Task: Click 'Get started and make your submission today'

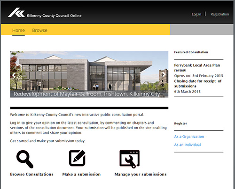Action: click(48, 141)
